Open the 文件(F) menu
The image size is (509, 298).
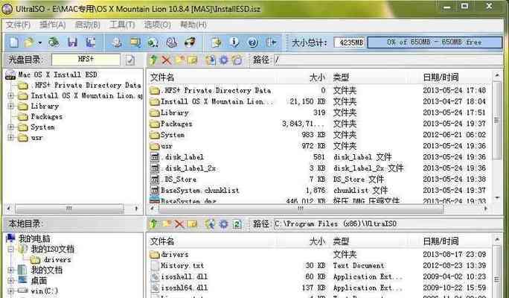pyautogui.click(x=18, y=25)
